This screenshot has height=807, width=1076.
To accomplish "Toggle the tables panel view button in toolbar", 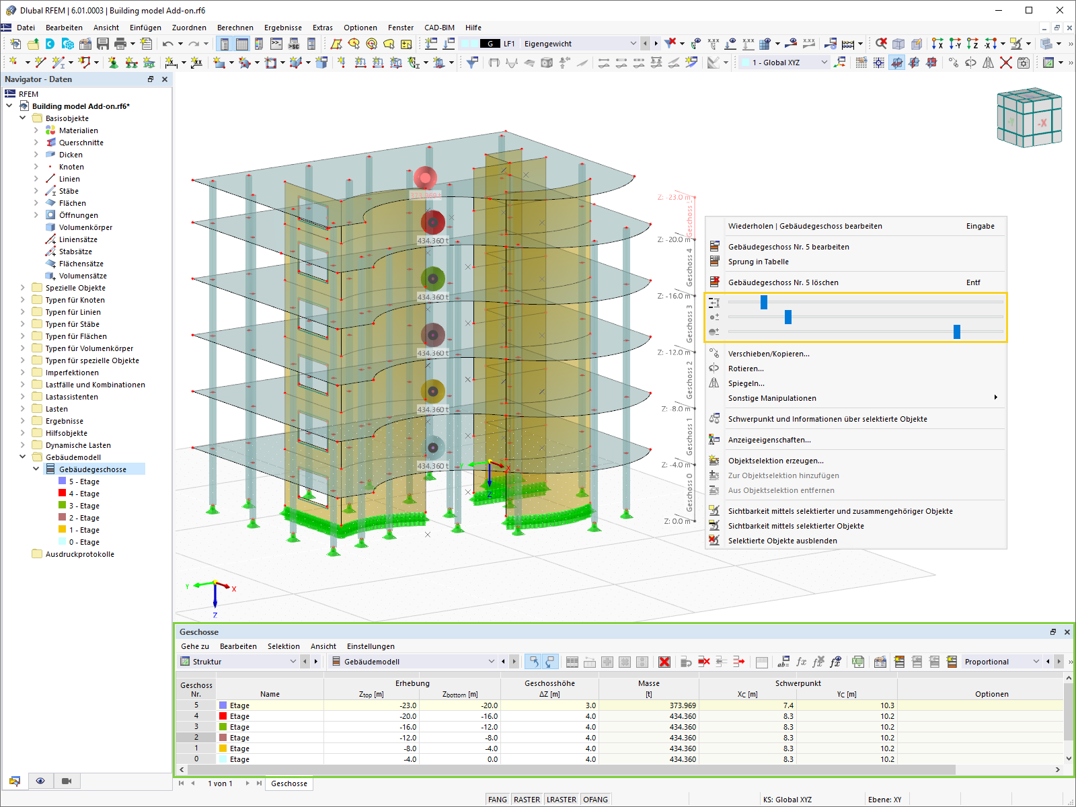I will coord(242,44).
